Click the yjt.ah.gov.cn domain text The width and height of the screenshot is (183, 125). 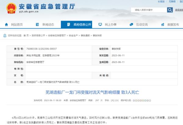pos(29,12)
